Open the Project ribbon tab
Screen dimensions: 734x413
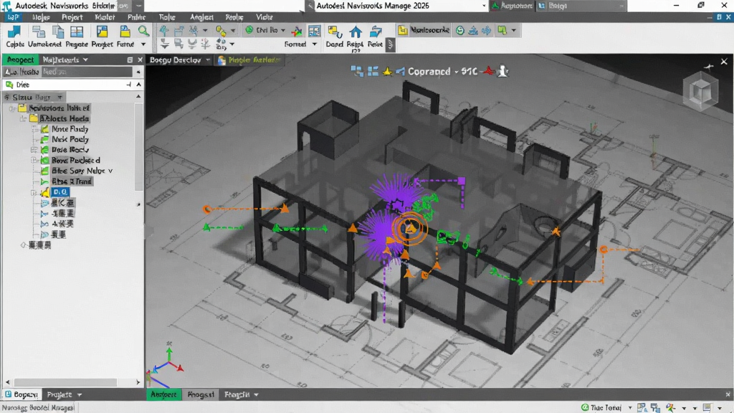[72, 17]
